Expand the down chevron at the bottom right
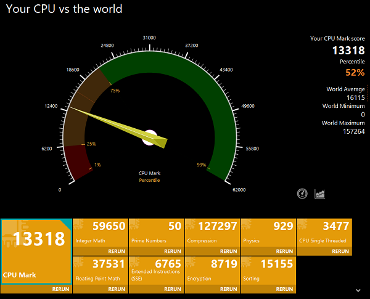This screenshot has width=370, height=299. point(358,290)
